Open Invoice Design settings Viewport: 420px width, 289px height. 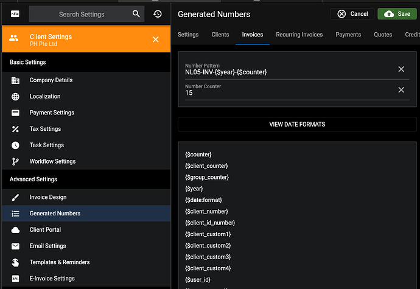[x=86, y=197]
